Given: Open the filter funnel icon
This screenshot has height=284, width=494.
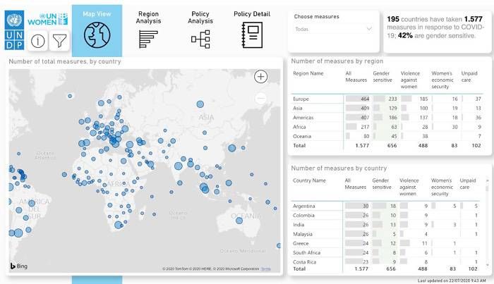Looking at the screenshot, I should tap(59, 41).
